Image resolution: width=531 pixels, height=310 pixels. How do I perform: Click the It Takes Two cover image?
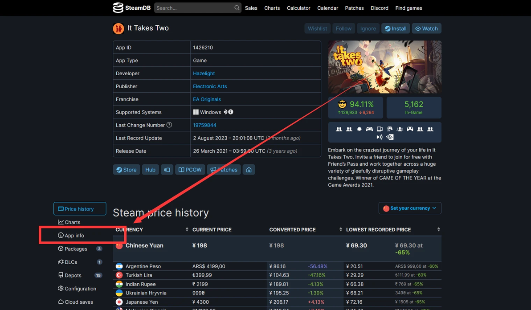[x=385, y=67]
